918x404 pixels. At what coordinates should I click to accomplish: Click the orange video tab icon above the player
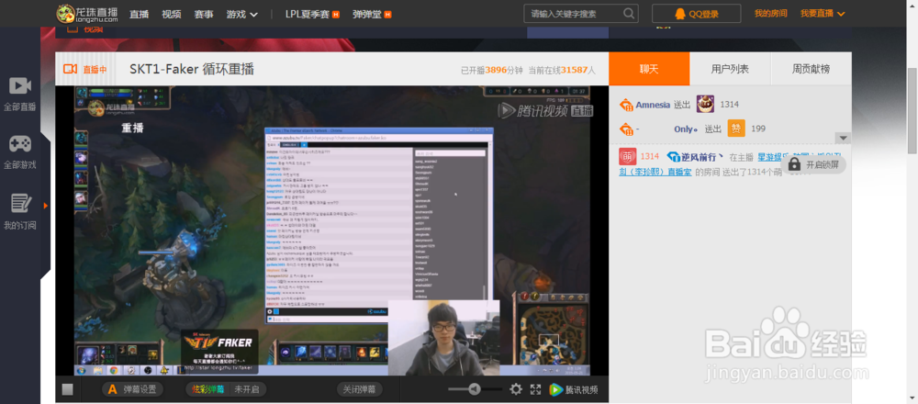click(73, 28)
